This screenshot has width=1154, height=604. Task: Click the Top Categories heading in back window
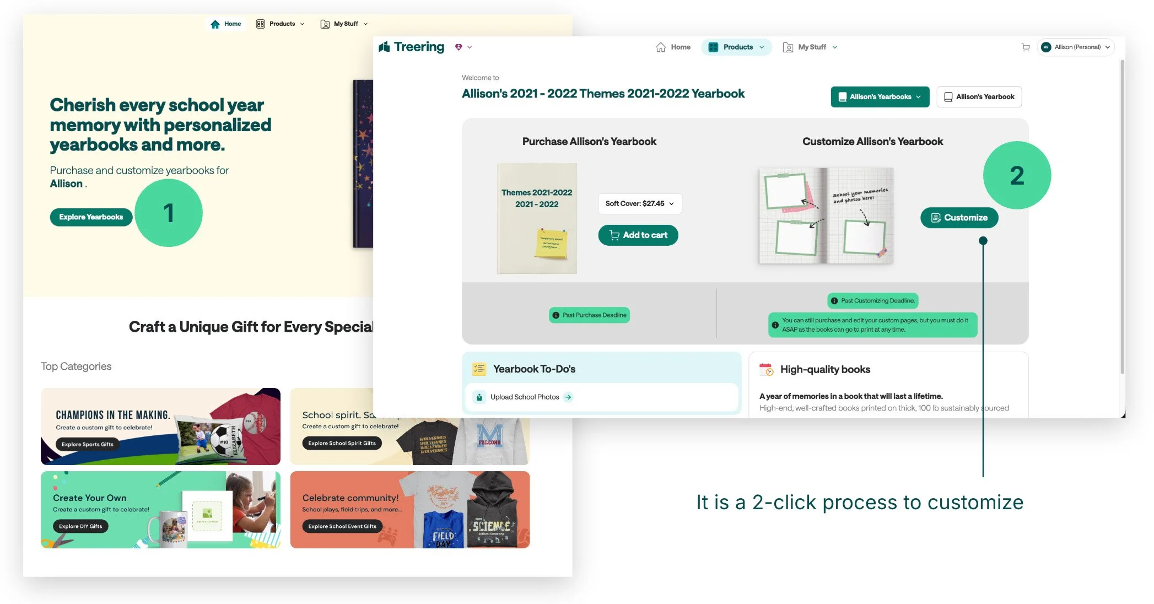76,366
